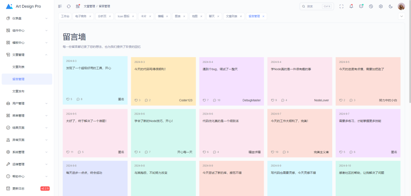Open the purple DebugMaster note card
Image resolution: width=411 pixels, height=196 pixels.
coord(231,81)
